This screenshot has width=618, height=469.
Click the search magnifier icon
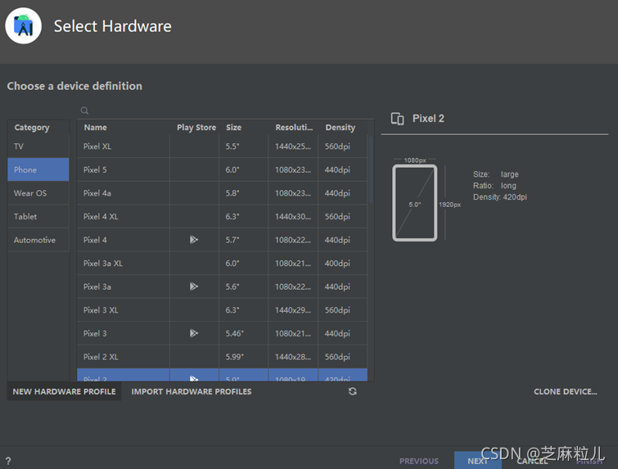84,110
